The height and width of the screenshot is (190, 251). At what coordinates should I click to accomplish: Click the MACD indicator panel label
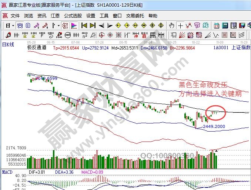[x=7, y=172]
